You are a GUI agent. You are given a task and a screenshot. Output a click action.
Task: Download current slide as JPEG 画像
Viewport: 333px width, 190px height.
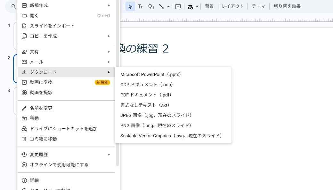coord(173,115)
